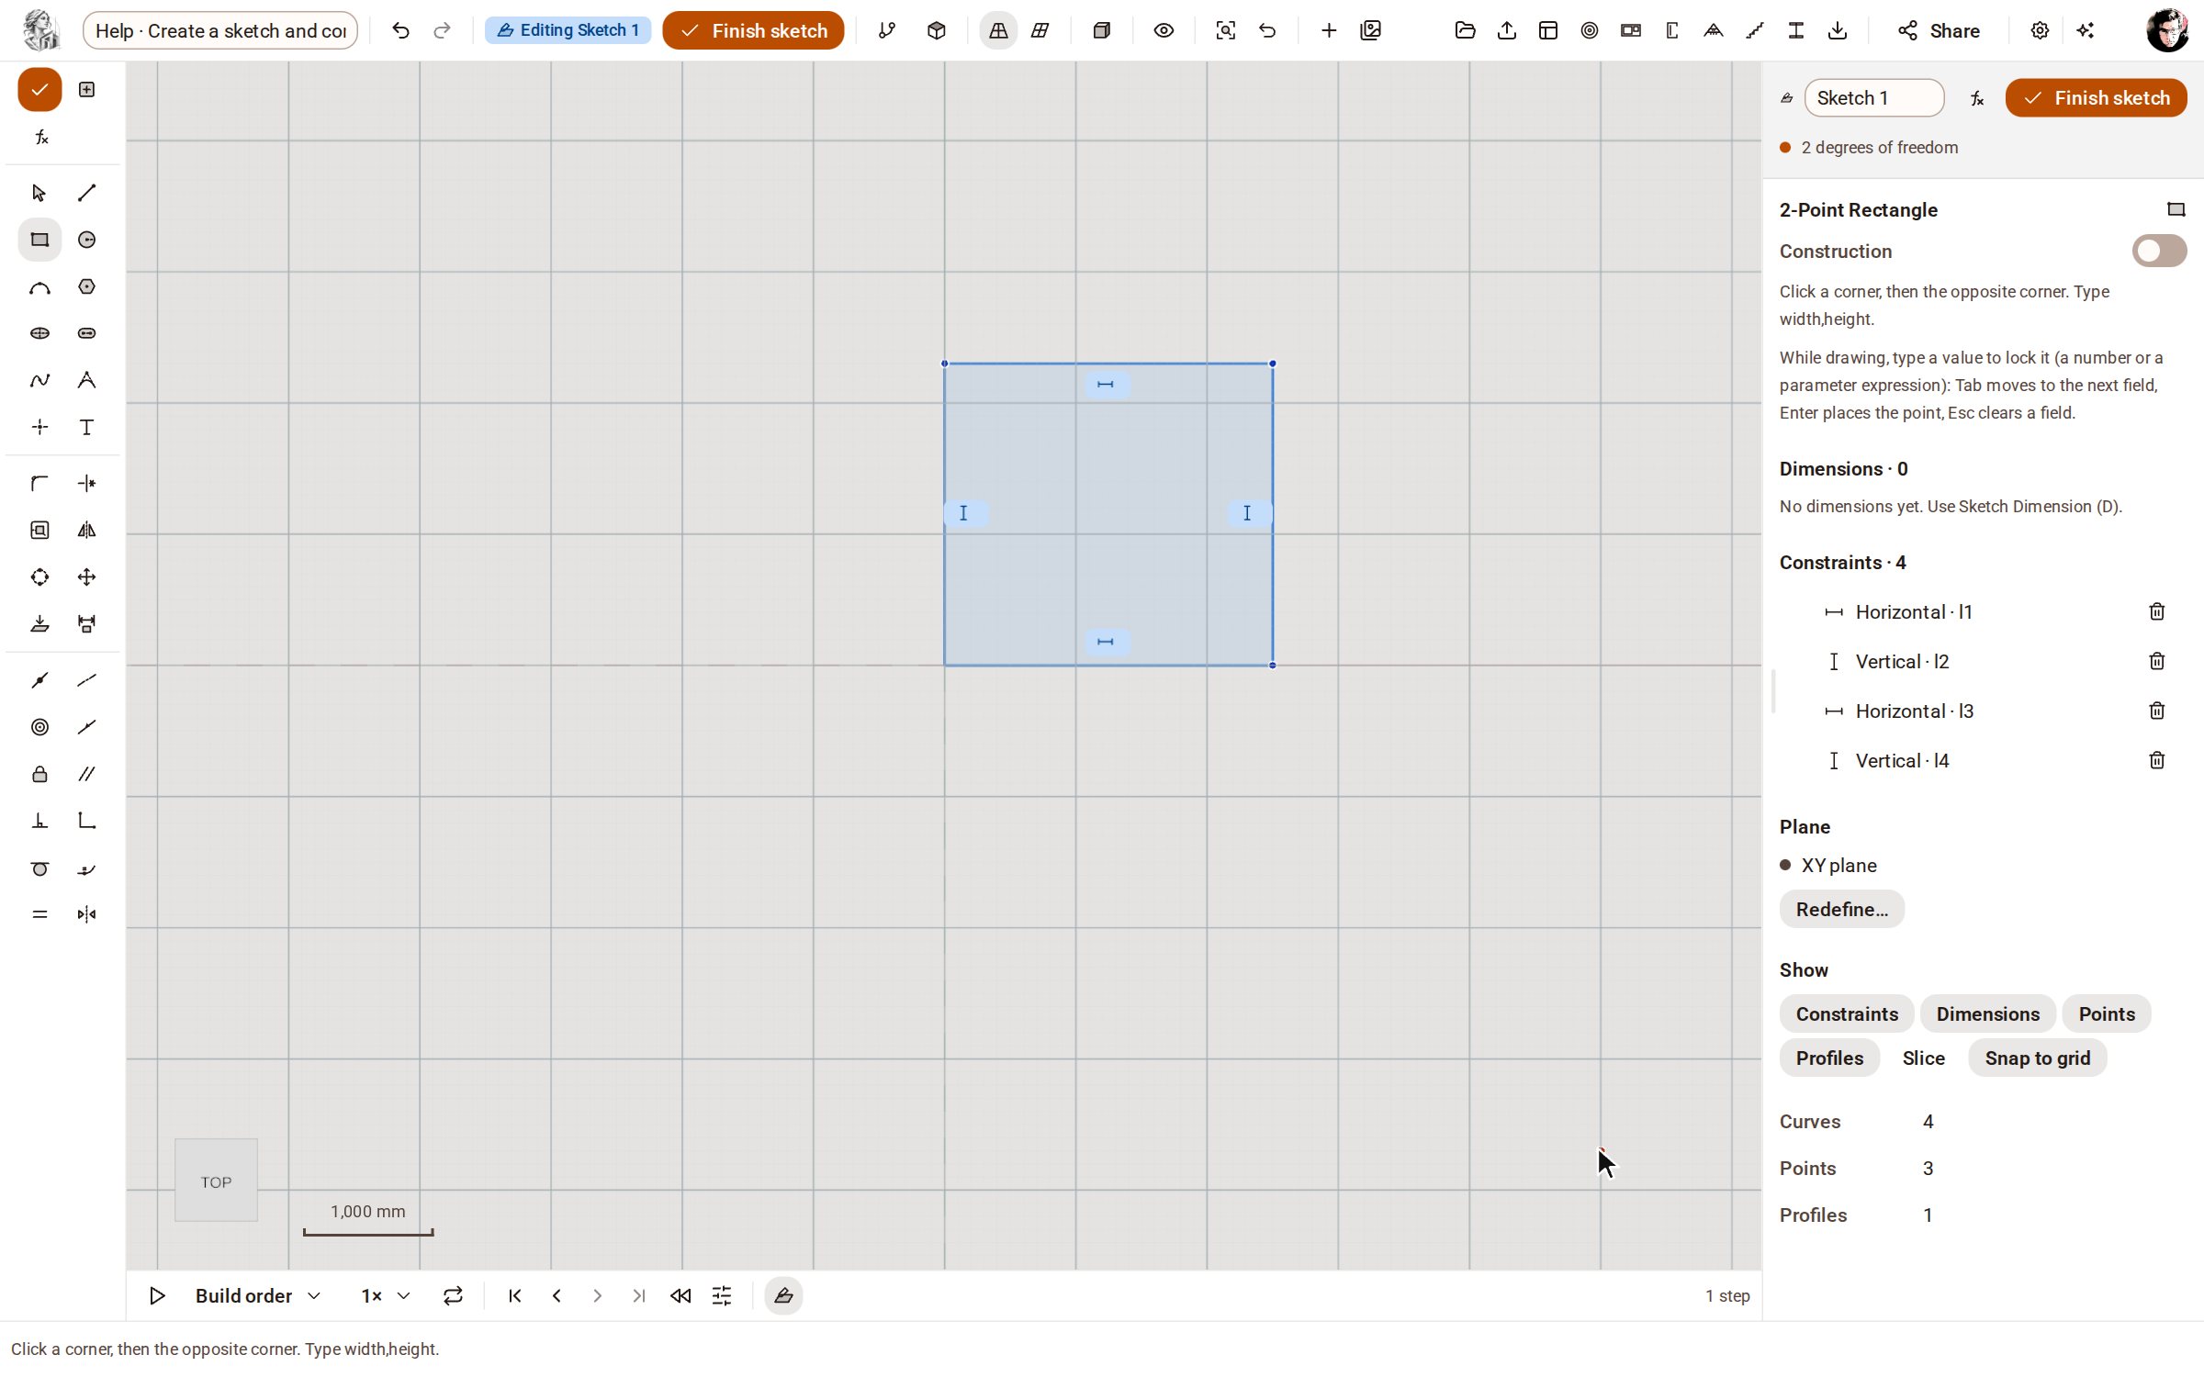This screenshot has width=2204, height=1377.
Task: Toggle Dimensions visibility chip
Action: pyautogui.click(x=1987, y=1013)
